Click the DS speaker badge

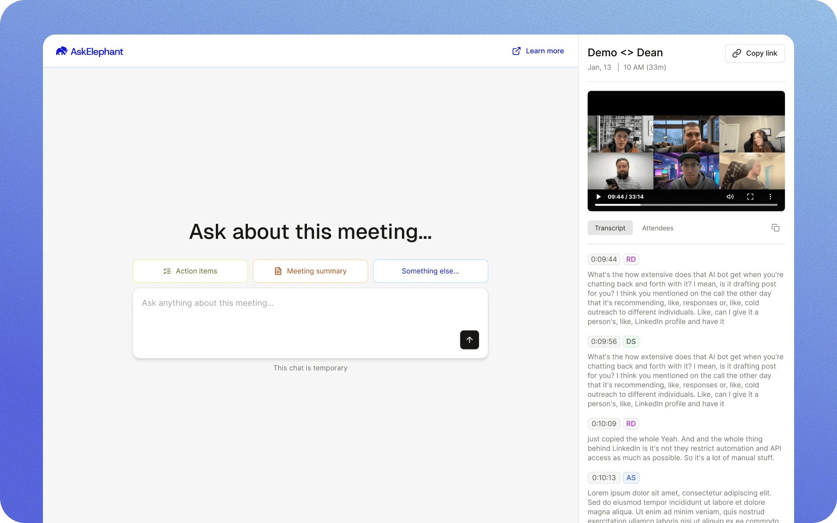[631, 341]
